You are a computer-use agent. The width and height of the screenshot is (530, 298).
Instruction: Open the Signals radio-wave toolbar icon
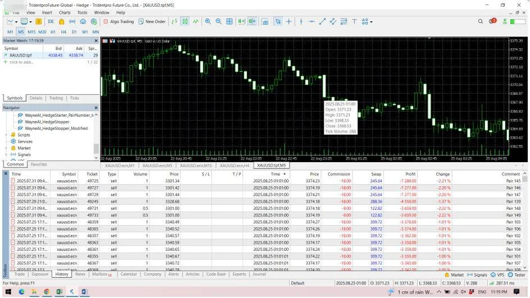coord(72,21)
